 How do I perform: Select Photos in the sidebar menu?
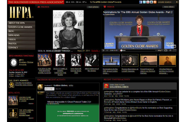(21, 44)
